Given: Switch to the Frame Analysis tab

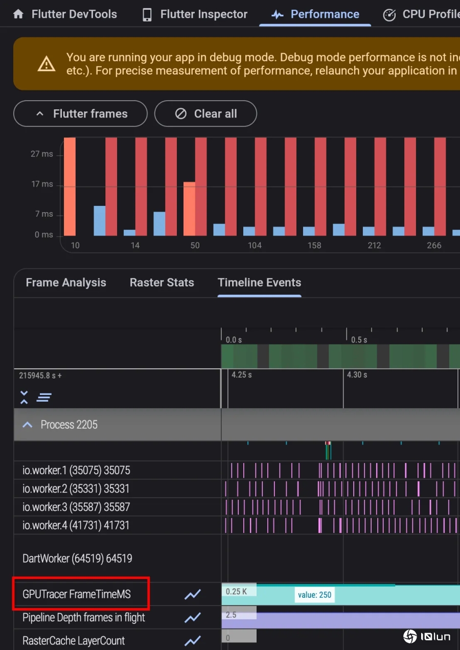Looking at the screenshot, I should (x=66, y=283).
